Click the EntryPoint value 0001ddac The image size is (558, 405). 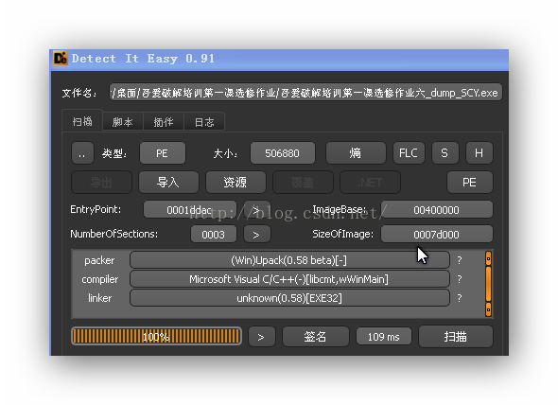coord(190,209)
